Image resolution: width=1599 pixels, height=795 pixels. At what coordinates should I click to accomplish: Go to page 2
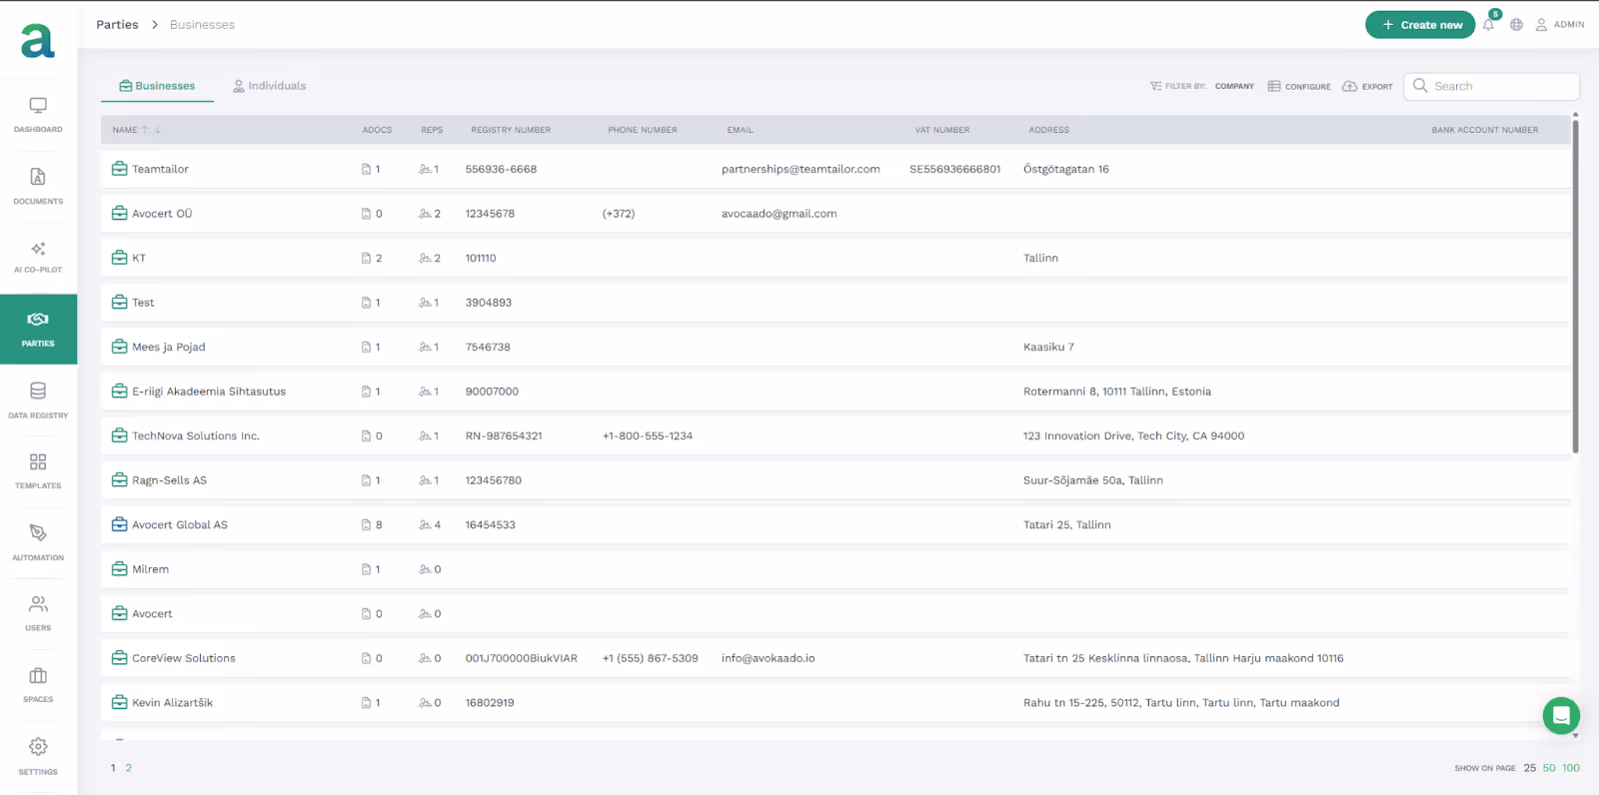point(128,768)
